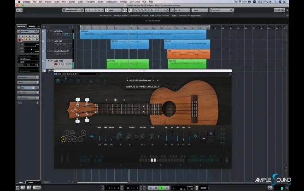This screenshot has width=304, height=191.
Task: Open the Main panel tab in ukulele plugin
Action: tap(58, 81)
